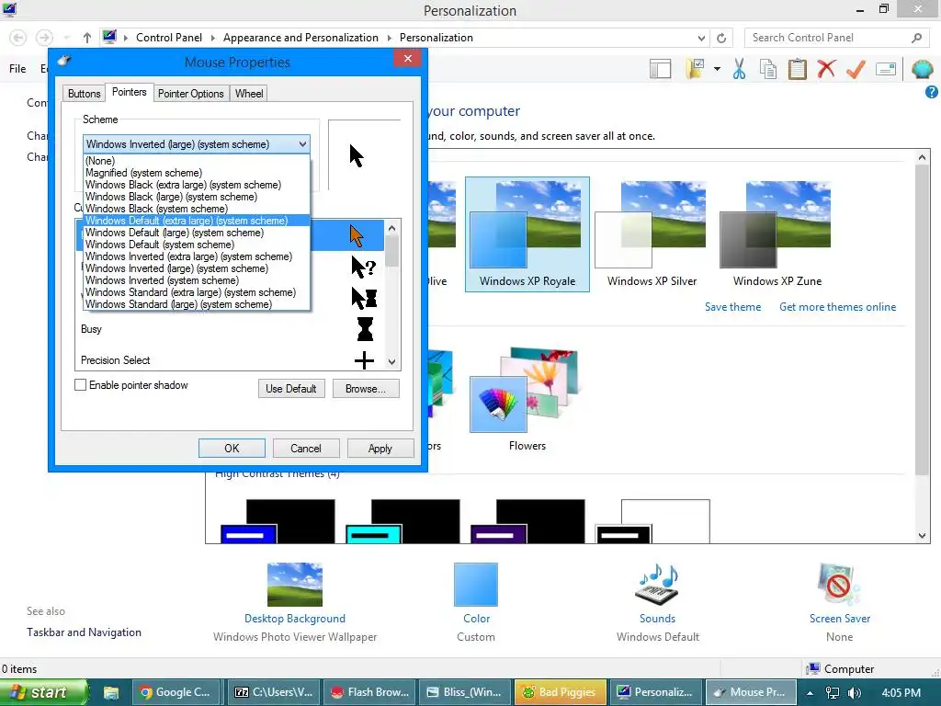Select the cyan high contrast theme
Viewport: 941px width, 706px height.
tap(402, 521)
